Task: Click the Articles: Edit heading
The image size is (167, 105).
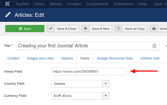Action: [x=29, y=15]
